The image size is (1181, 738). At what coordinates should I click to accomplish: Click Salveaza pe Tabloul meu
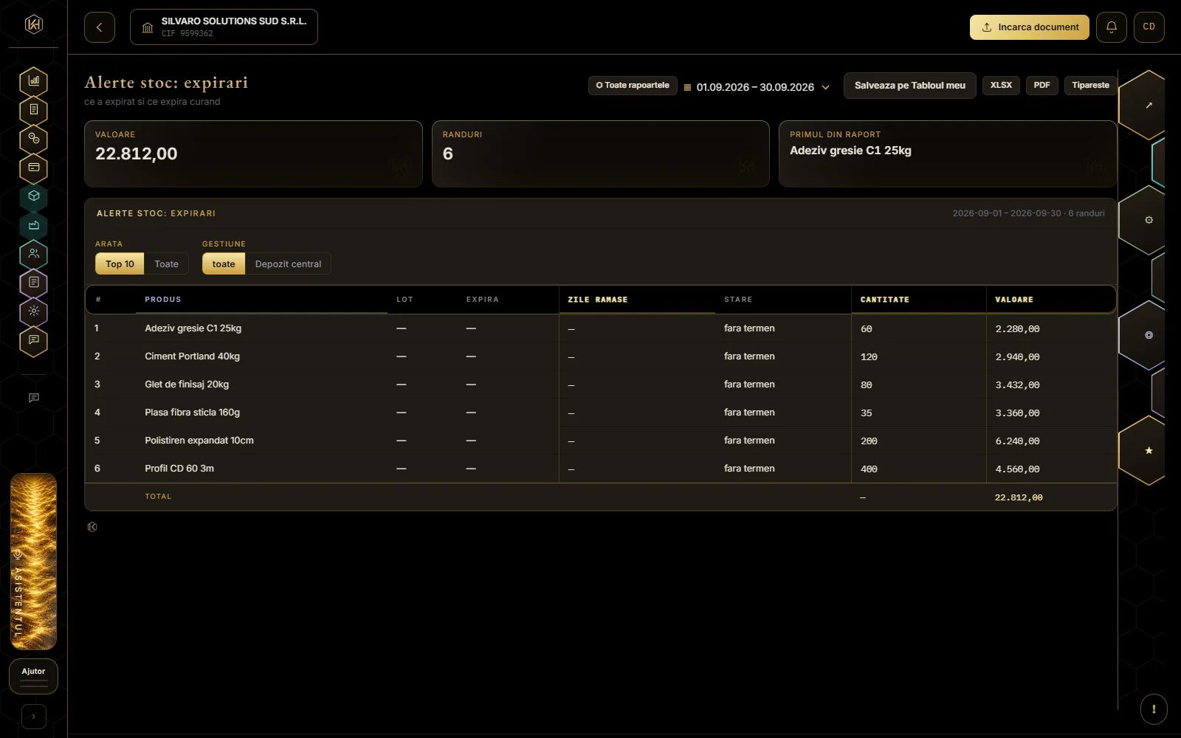click(x=909, y=86)
